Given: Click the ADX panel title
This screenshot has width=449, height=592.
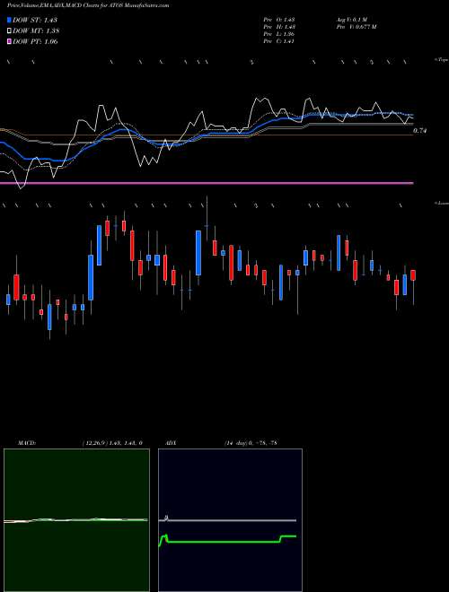Looking at the screenshot, I should click(171, 442).
